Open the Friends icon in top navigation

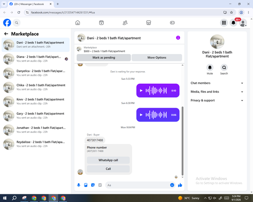coord(125,23)
